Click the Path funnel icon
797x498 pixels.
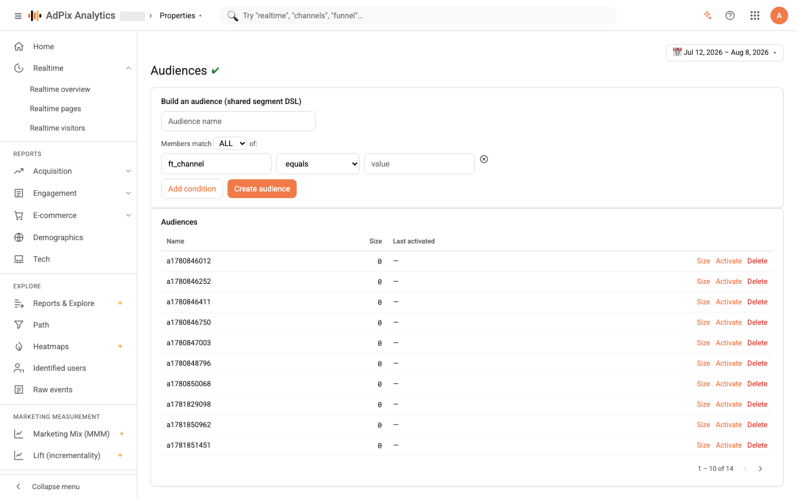point(19,325)
